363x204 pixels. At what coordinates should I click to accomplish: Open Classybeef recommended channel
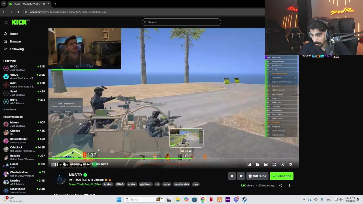coord(24,190)
